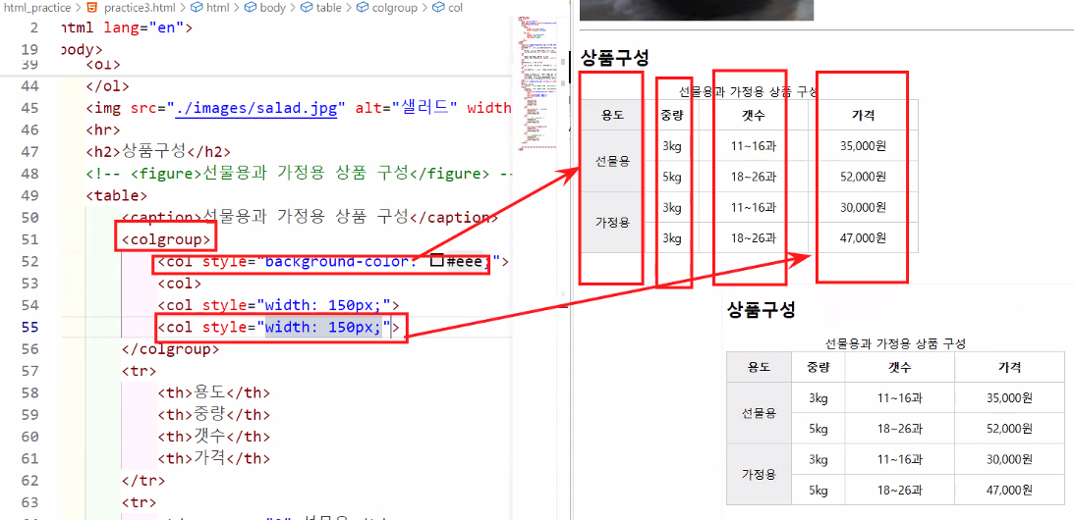The width and height of the screenshot is (1074, 520).
Task: Select the body breadcrumb segment
Action: tap(273, 9)
